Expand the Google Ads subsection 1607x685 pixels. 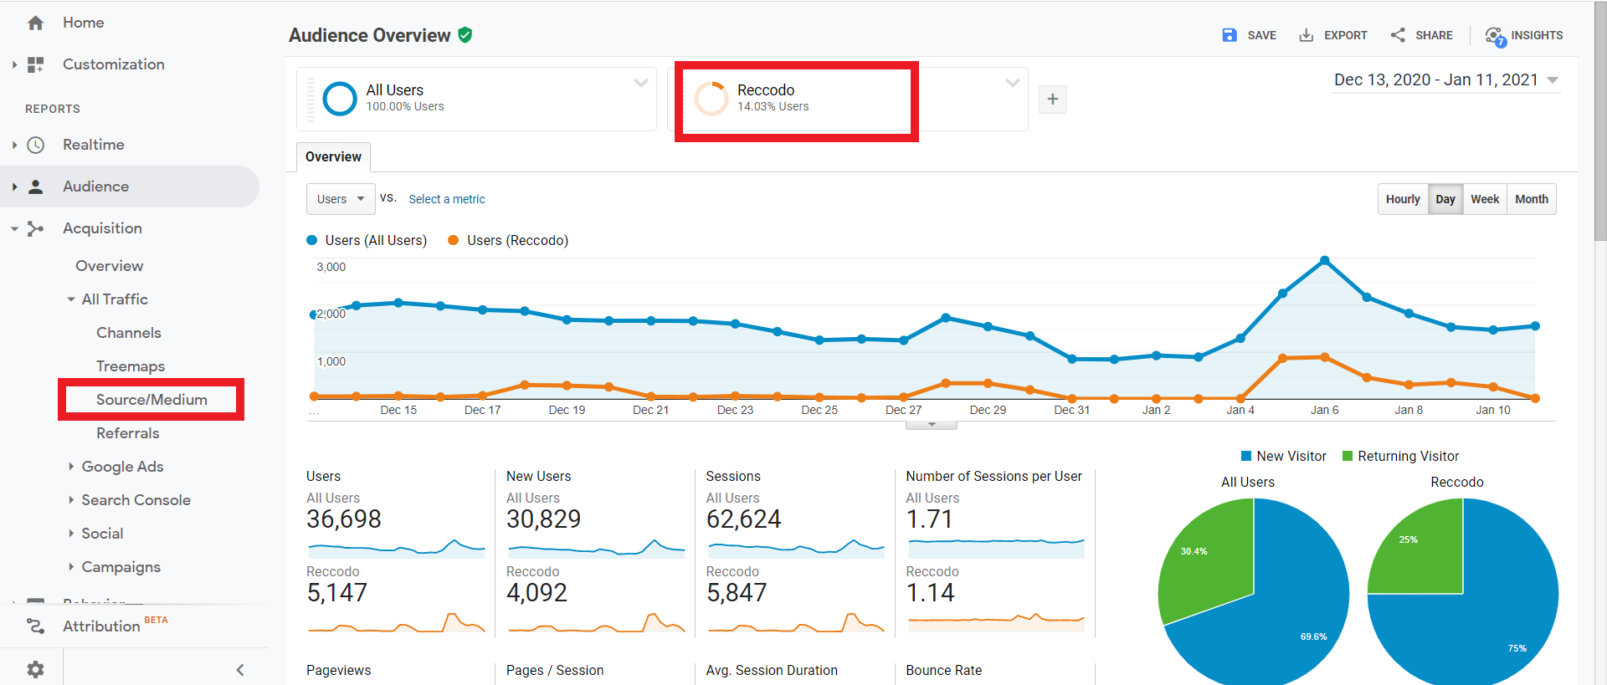pos(71,467)
